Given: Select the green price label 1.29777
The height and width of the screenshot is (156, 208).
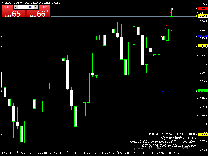Looking at the screenshot, I should pyautogui.click(x=202, y=91).
